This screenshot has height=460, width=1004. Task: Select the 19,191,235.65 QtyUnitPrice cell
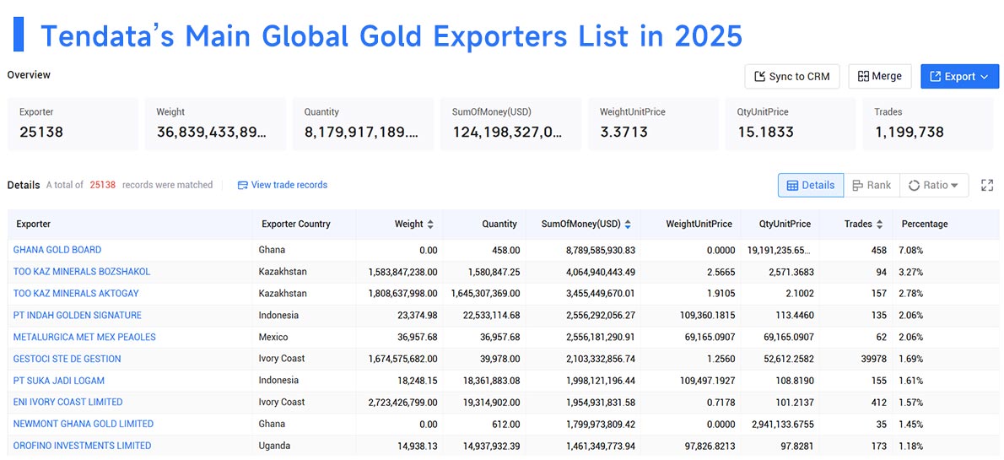click(780, 250)
